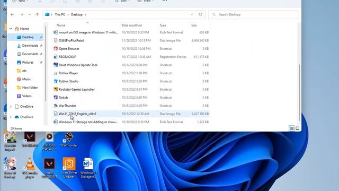Select the Twitch shortcut icon
This screenshot has height=191, width=339.
pyautogui.click(x=56, y=98)
